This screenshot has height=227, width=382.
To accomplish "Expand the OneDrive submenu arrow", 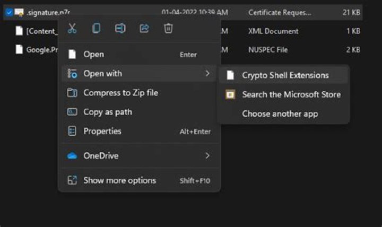I will pos(207,155).
